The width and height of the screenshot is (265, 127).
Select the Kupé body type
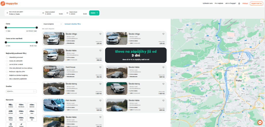32,112
